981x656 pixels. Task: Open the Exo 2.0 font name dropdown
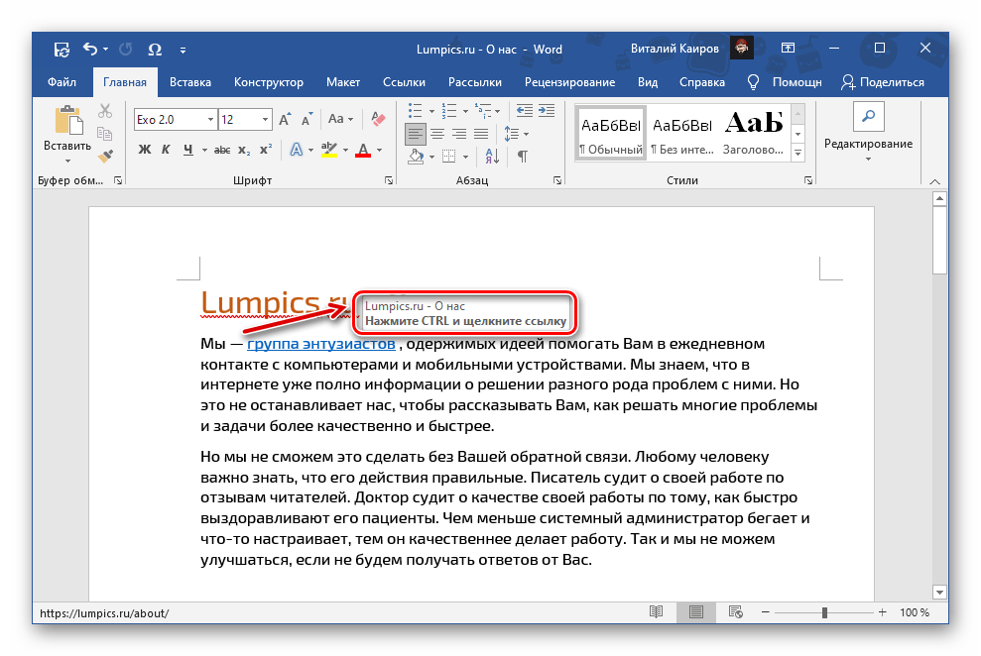coord(210,119)
